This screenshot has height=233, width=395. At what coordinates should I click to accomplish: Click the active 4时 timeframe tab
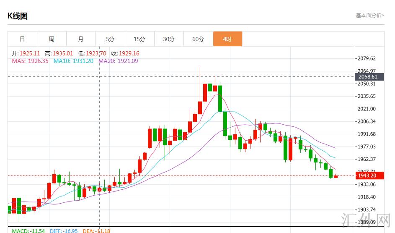227,39
